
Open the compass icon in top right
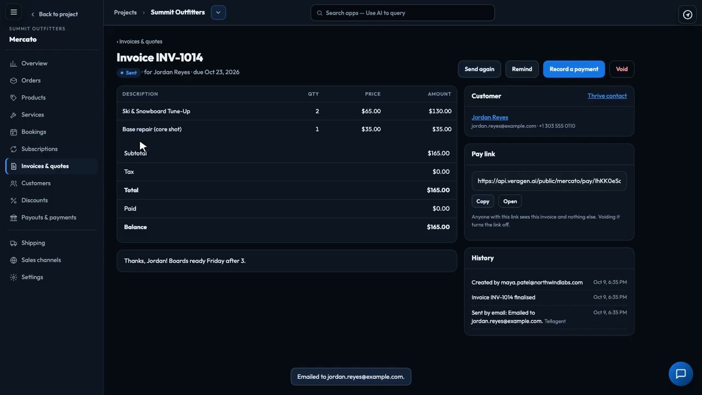tap(688, 14)
